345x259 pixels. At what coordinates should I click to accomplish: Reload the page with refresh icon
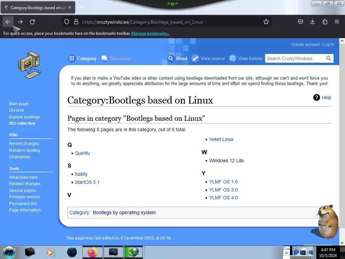point(32,22)
